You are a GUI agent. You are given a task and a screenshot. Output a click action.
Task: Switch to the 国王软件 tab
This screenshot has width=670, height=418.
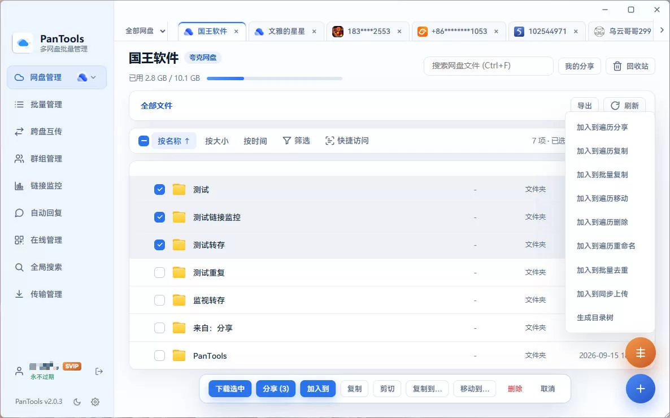click(212, 31)
